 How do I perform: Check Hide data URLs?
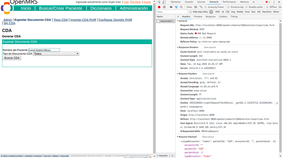click(190, 12)
